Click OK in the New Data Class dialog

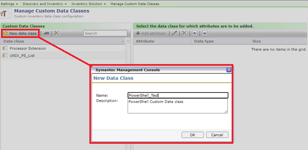pos(192,135)
